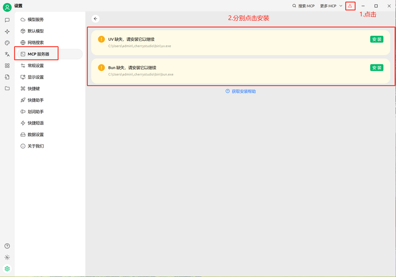Minimize the settings window
Screen dimensions: 396x277
(x=363, y=6)
